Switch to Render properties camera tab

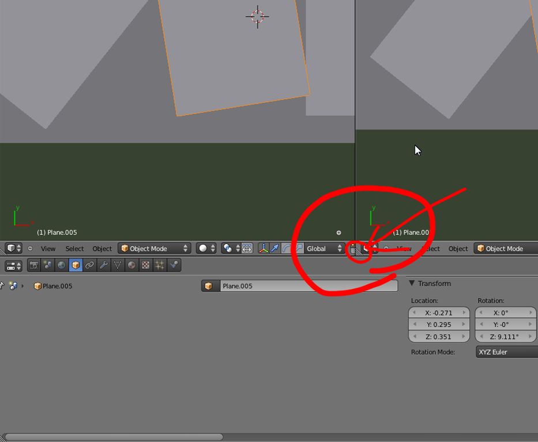point(34,265)
